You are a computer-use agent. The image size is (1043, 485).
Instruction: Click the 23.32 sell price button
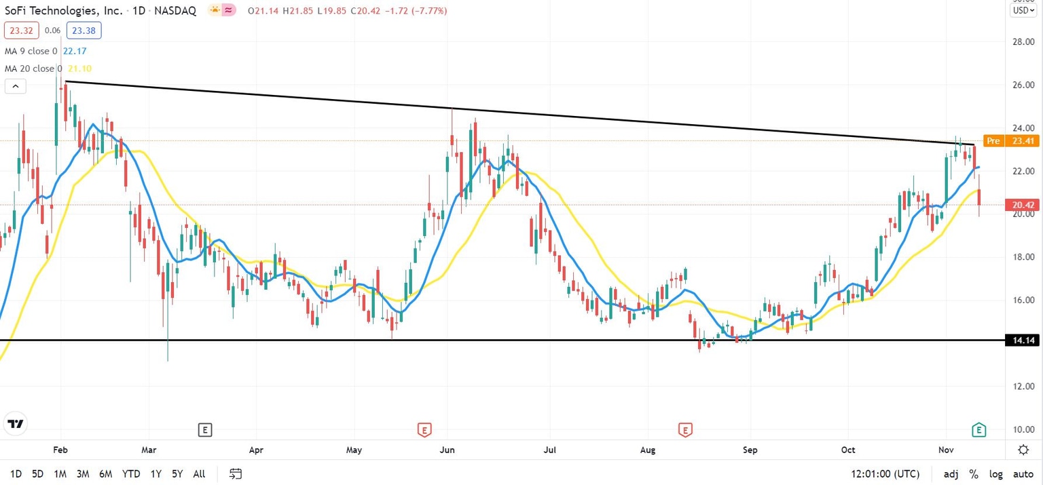[x=21, y=30]
